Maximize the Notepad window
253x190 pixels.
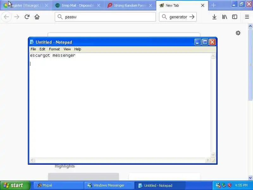click(x=205, y=42)
